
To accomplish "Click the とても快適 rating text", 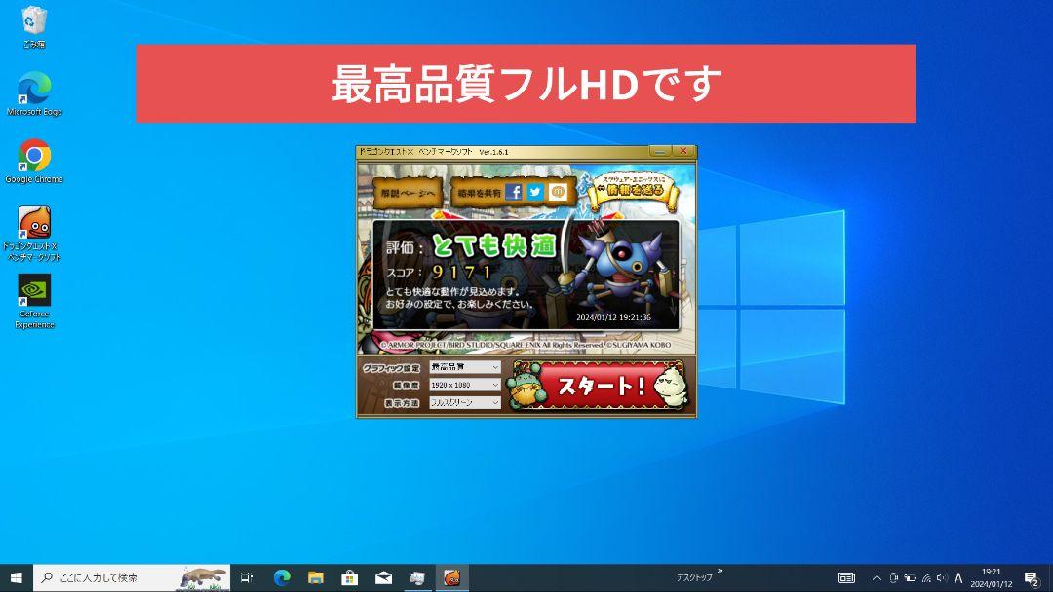I will tap(494, 246).
